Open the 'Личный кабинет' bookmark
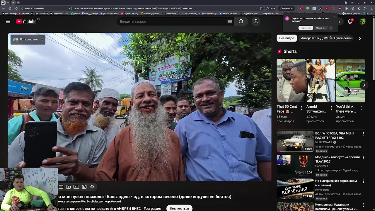 click(x=228, y=13)
